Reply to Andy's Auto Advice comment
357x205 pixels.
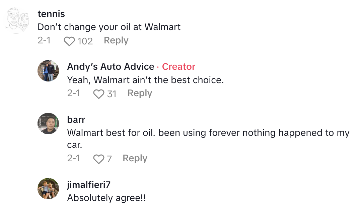[x=140, y=93]
